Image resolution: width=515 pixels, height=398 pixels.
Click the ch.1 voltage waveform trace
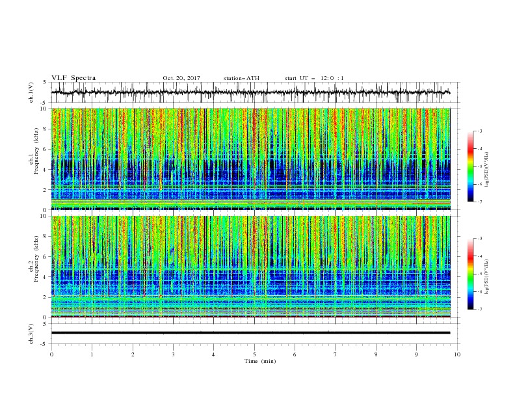(x=250, y=92)
